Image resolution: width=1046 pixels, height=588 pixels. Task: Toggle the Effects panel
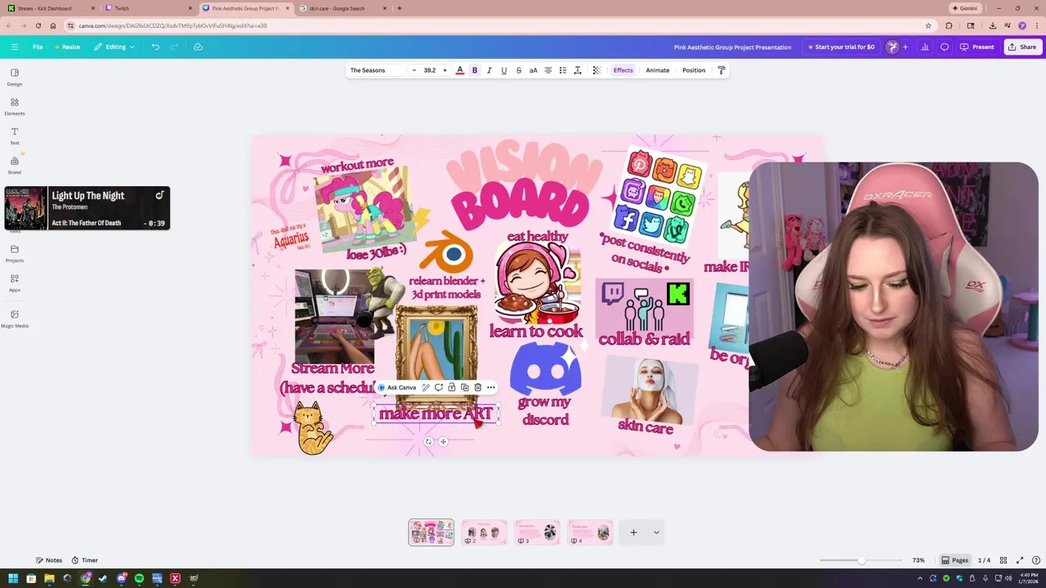(x=624, y=70)
